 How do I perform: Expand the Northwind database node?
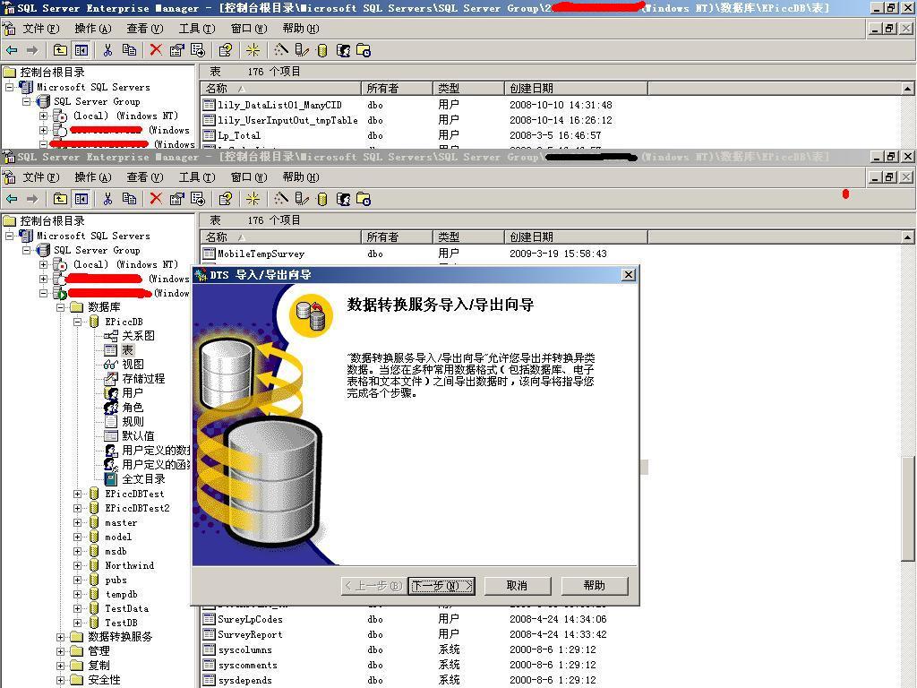77,566
